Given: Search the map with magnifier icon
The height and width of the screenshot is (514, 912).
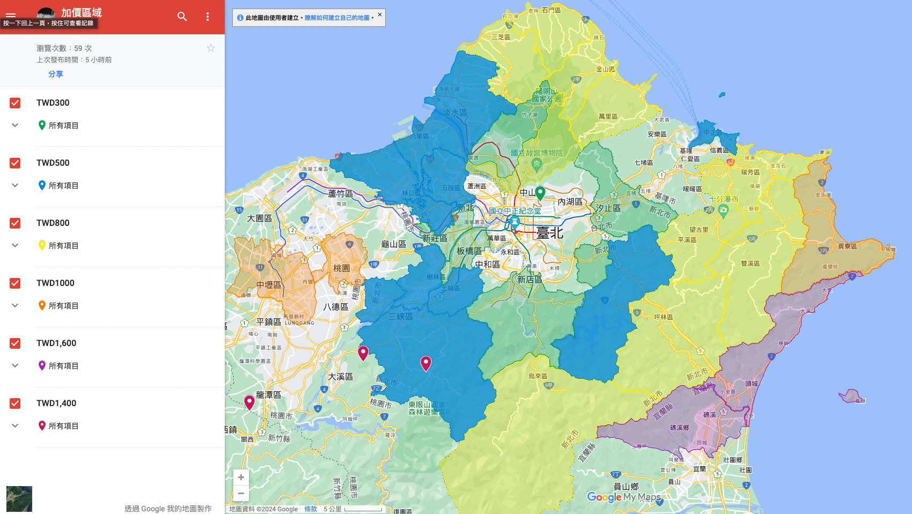Looking at the screenshot, I should pyautogui.click(x=182, y=17).
